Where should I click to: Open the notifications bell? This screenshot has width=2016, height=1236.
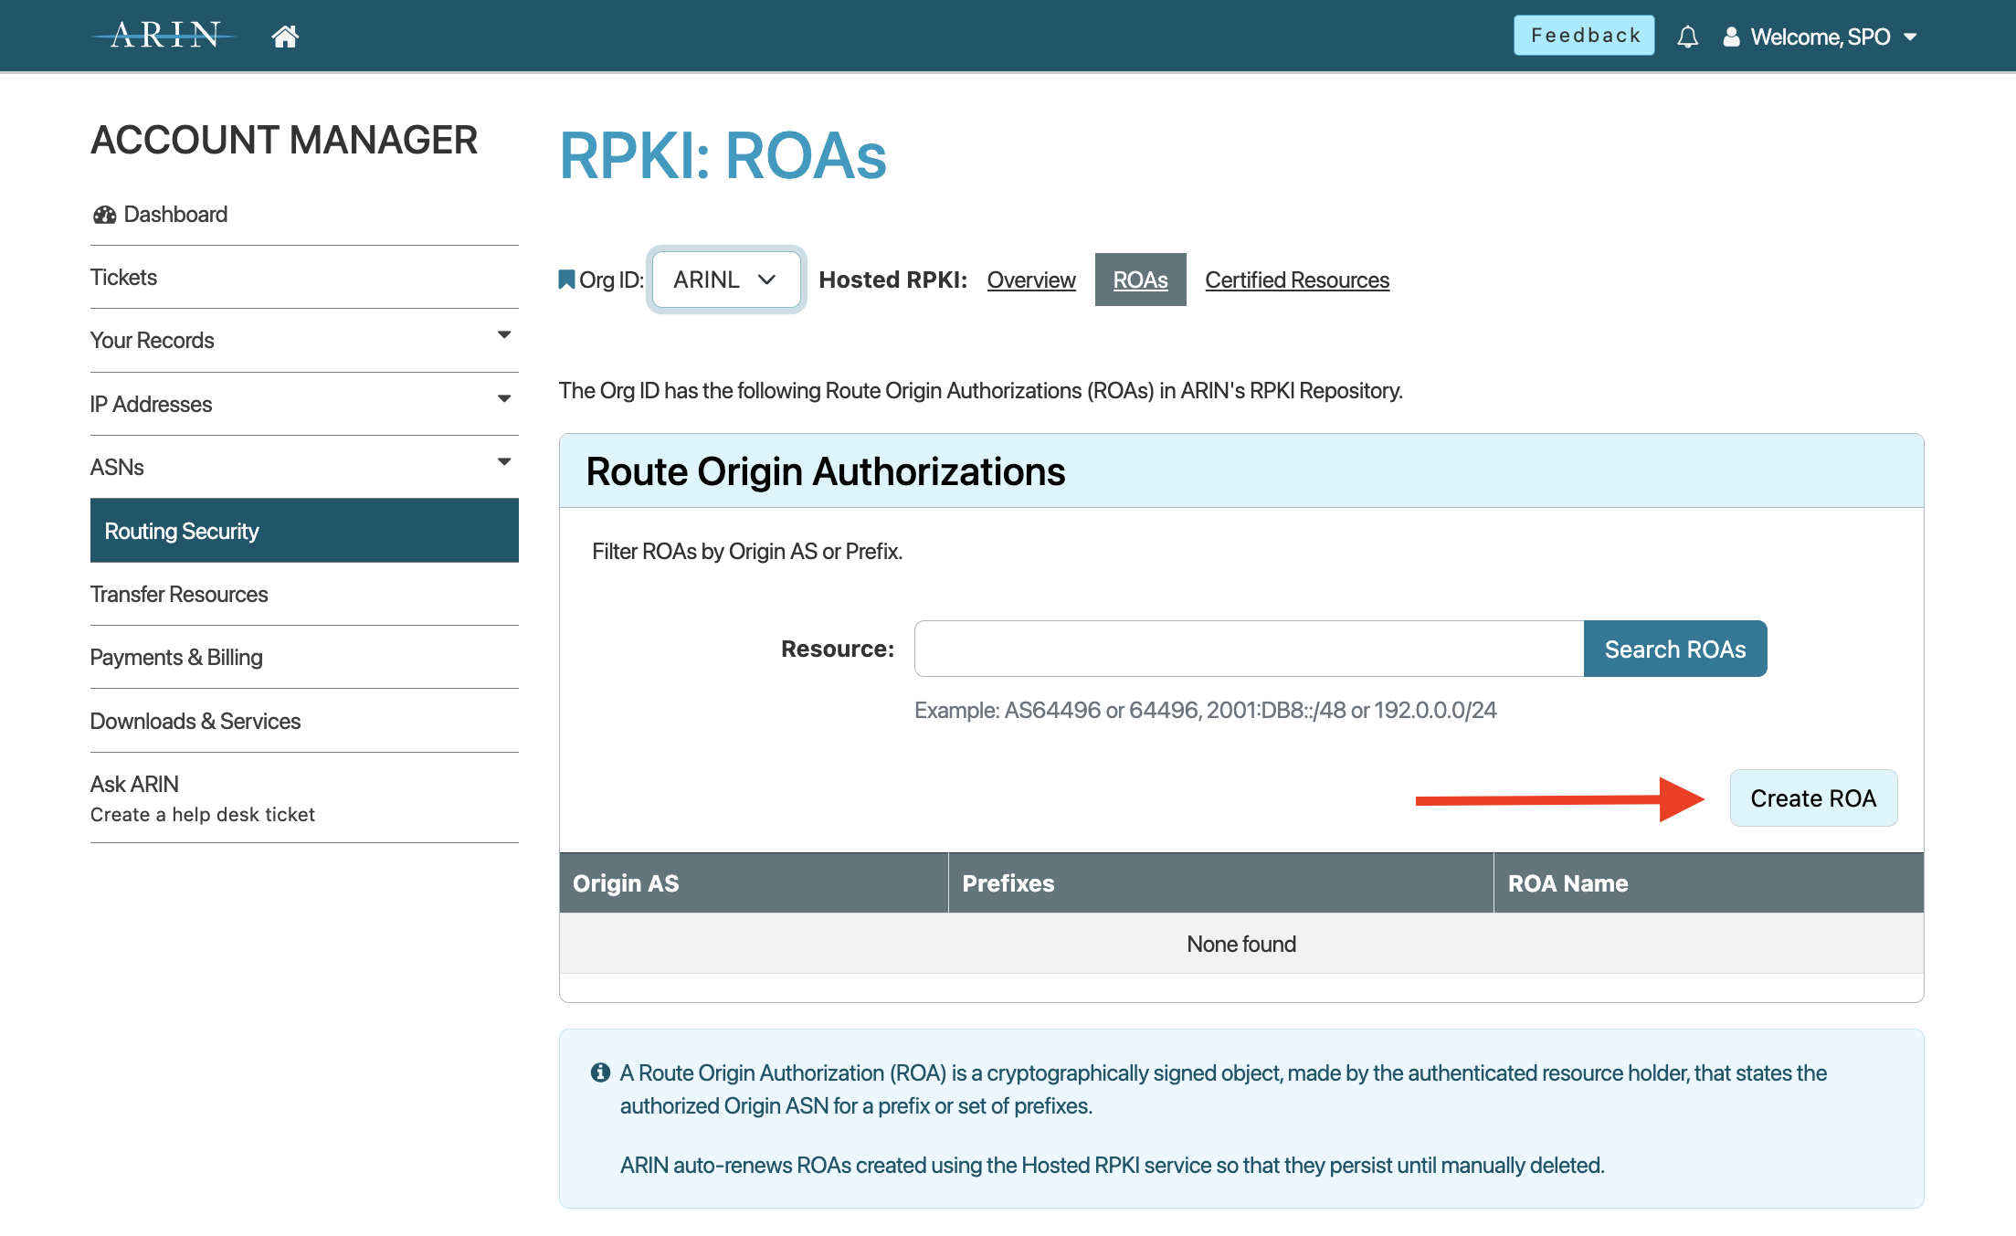[x=1687, y=37]
